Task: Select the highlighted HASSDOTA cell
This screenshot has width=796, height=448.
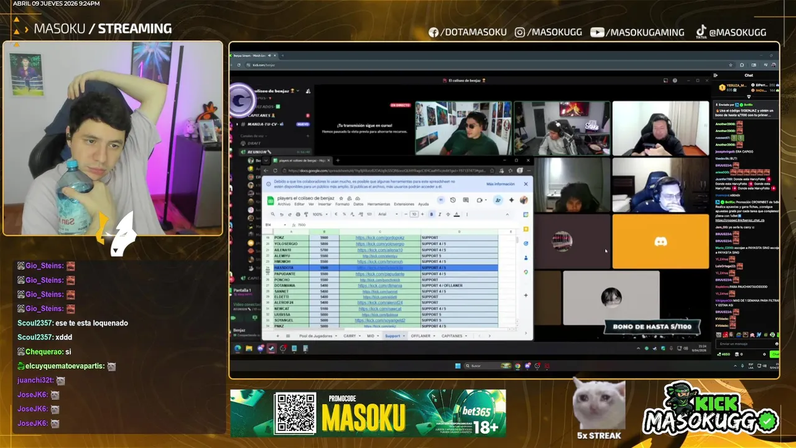Action: tap(291, 268)
